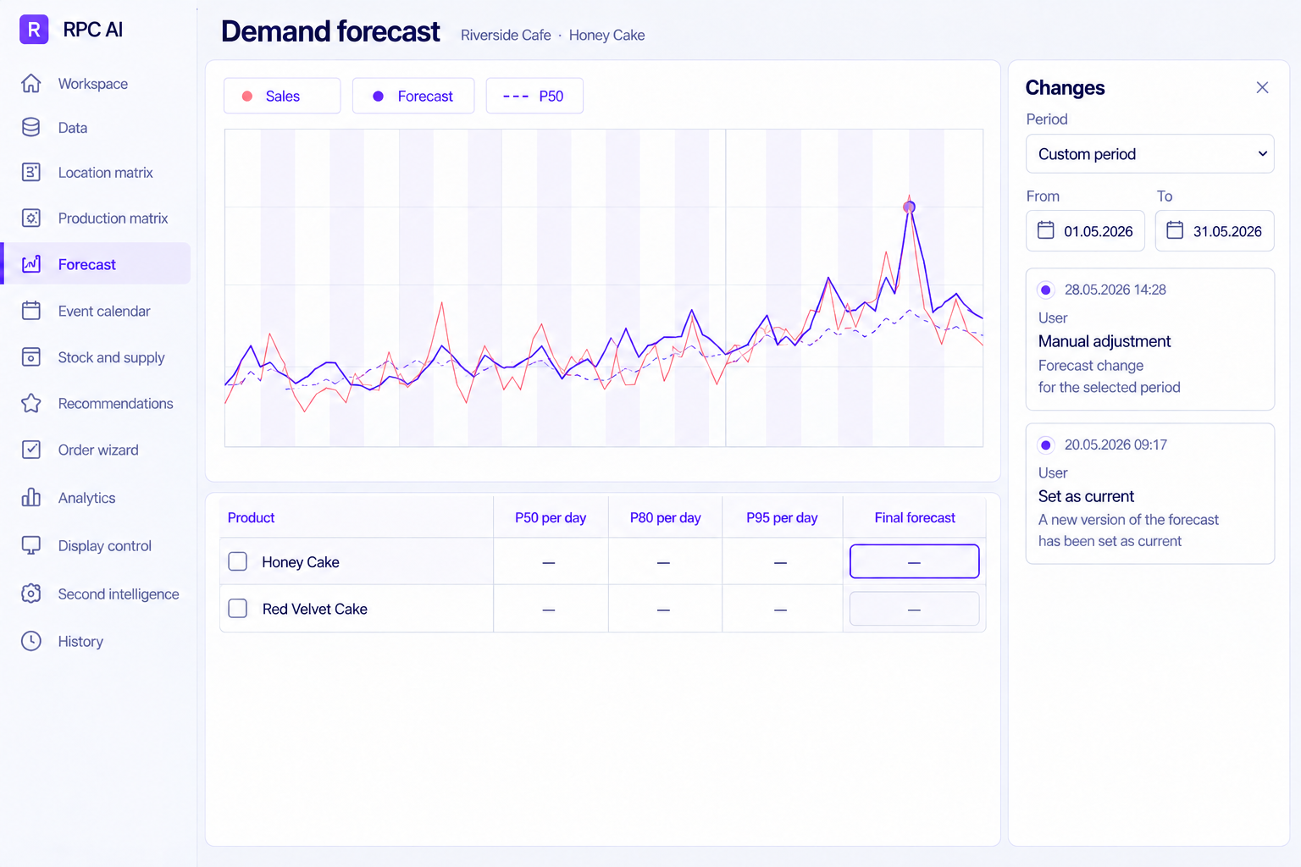Select the 20.05.2026 09:17 change radio
Image resolution: width=1301 pixels, height=867 pixels.
[1046, 445]
